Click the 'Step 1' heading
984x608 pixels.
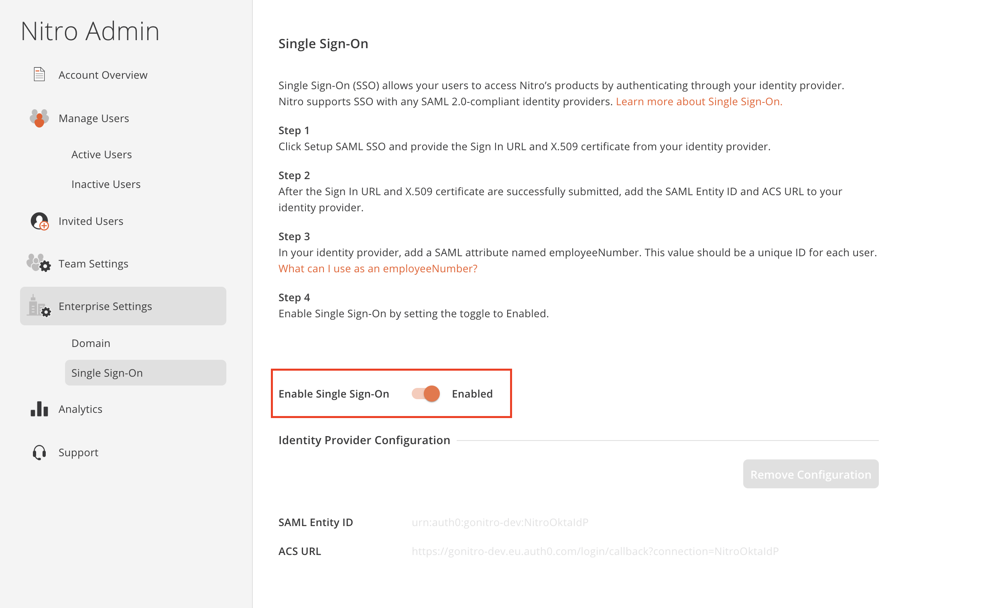point(294,130)
